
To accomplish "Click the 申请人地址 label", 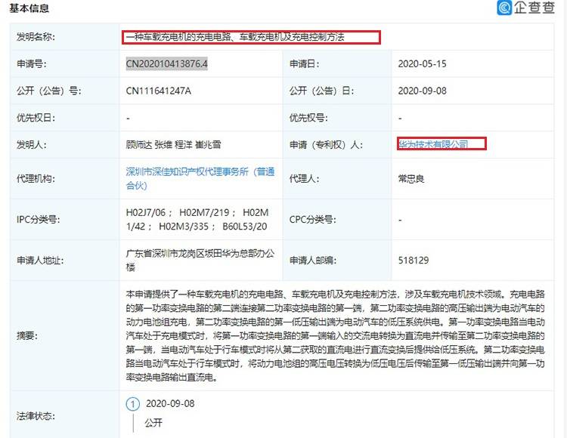I will [40, 260].
